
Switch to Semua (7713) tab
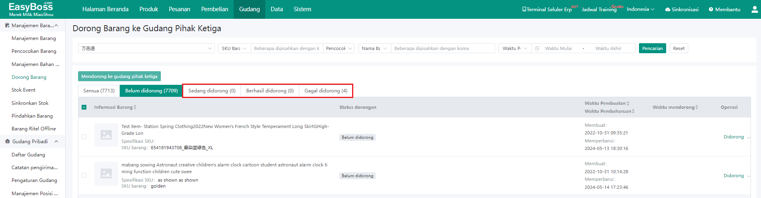(x=99, y=91)
